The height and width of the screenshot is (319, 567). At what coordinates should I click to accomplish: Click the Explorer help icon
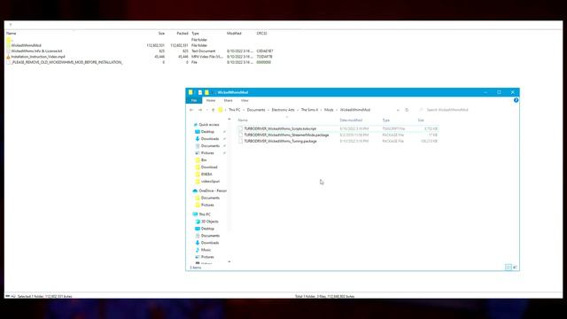point(516,100)
